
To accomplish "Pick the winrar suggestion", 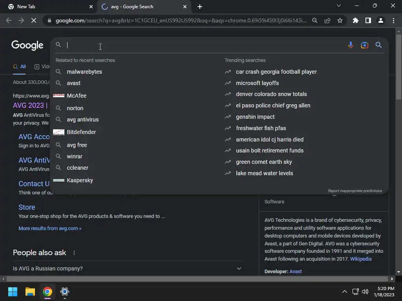I will point(74,156).
